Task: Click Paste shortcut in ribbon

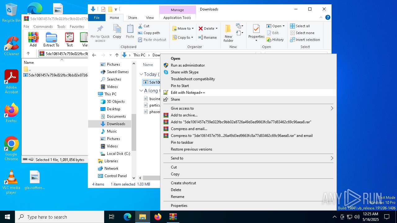Action: coord(152,40)
